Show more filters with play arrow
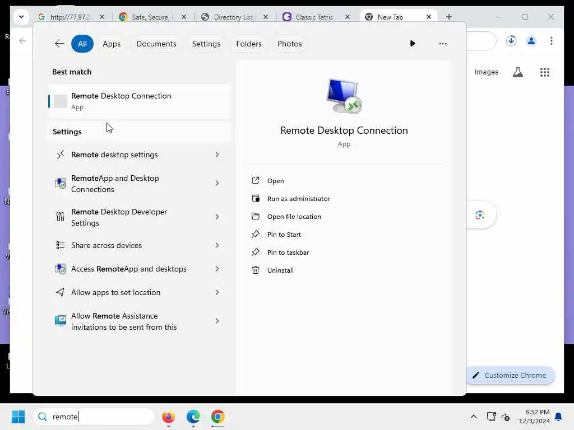The image size is (574, 430). tap(413, 44)
